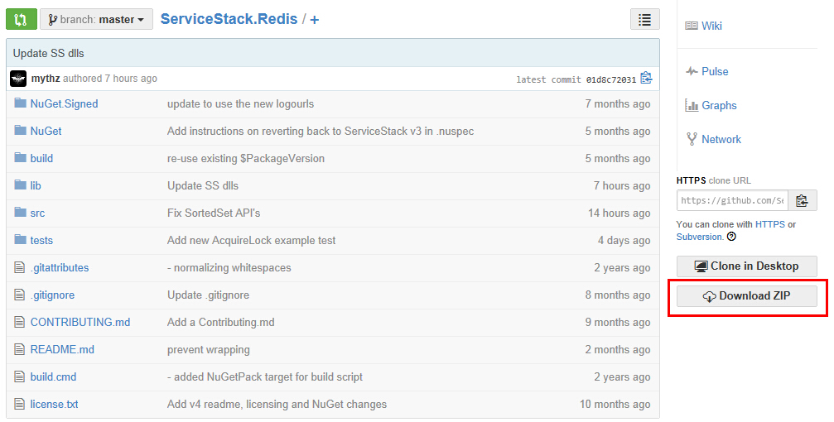Image resolution: width=834 pixels, height=422 pixels.
Task: Open commit '- normalizing whitespaces'
Action: [229, 268]
